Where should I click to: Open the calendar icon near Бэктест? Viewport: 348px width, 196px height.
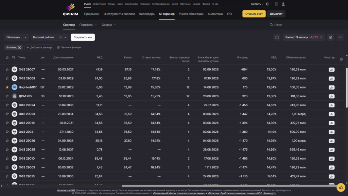[277, 37]
